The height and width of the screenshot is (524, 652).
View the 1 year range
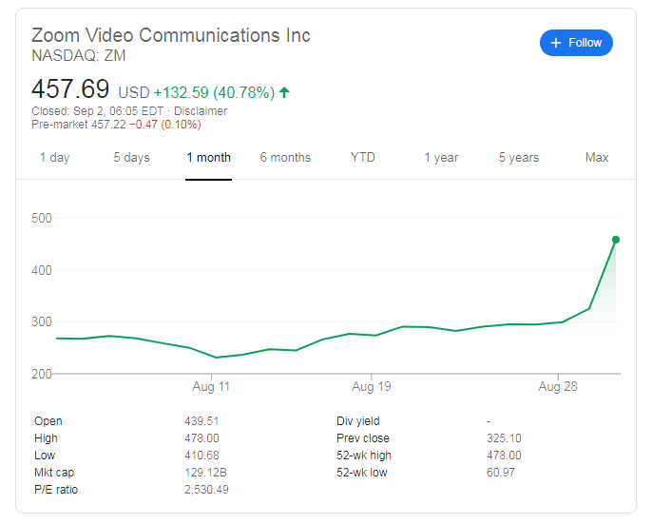coord(441,158)
